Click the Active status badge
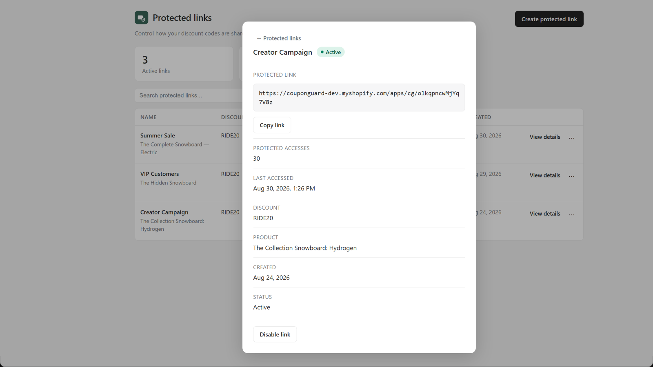653x367 pixels. 331,52
